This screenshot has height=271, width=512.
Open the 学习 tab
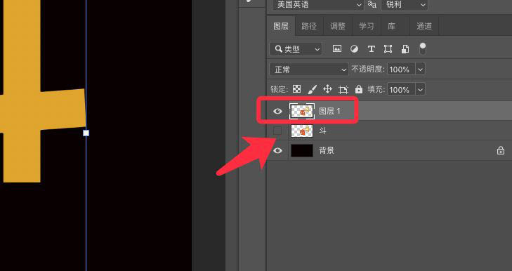pyautogui.click(x=367, y=26)
